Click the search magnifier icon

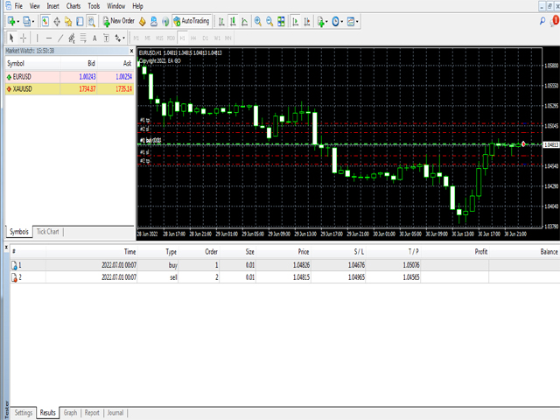[x=542, y=21]
